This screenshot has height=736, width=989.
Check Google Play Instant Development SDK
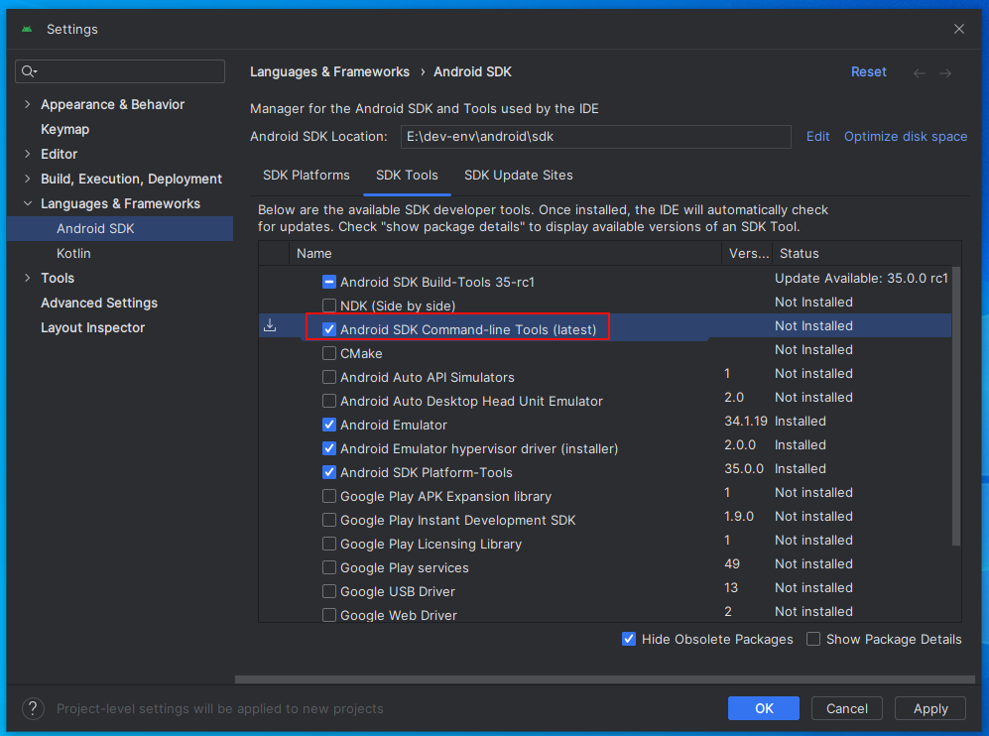point(329,520)
